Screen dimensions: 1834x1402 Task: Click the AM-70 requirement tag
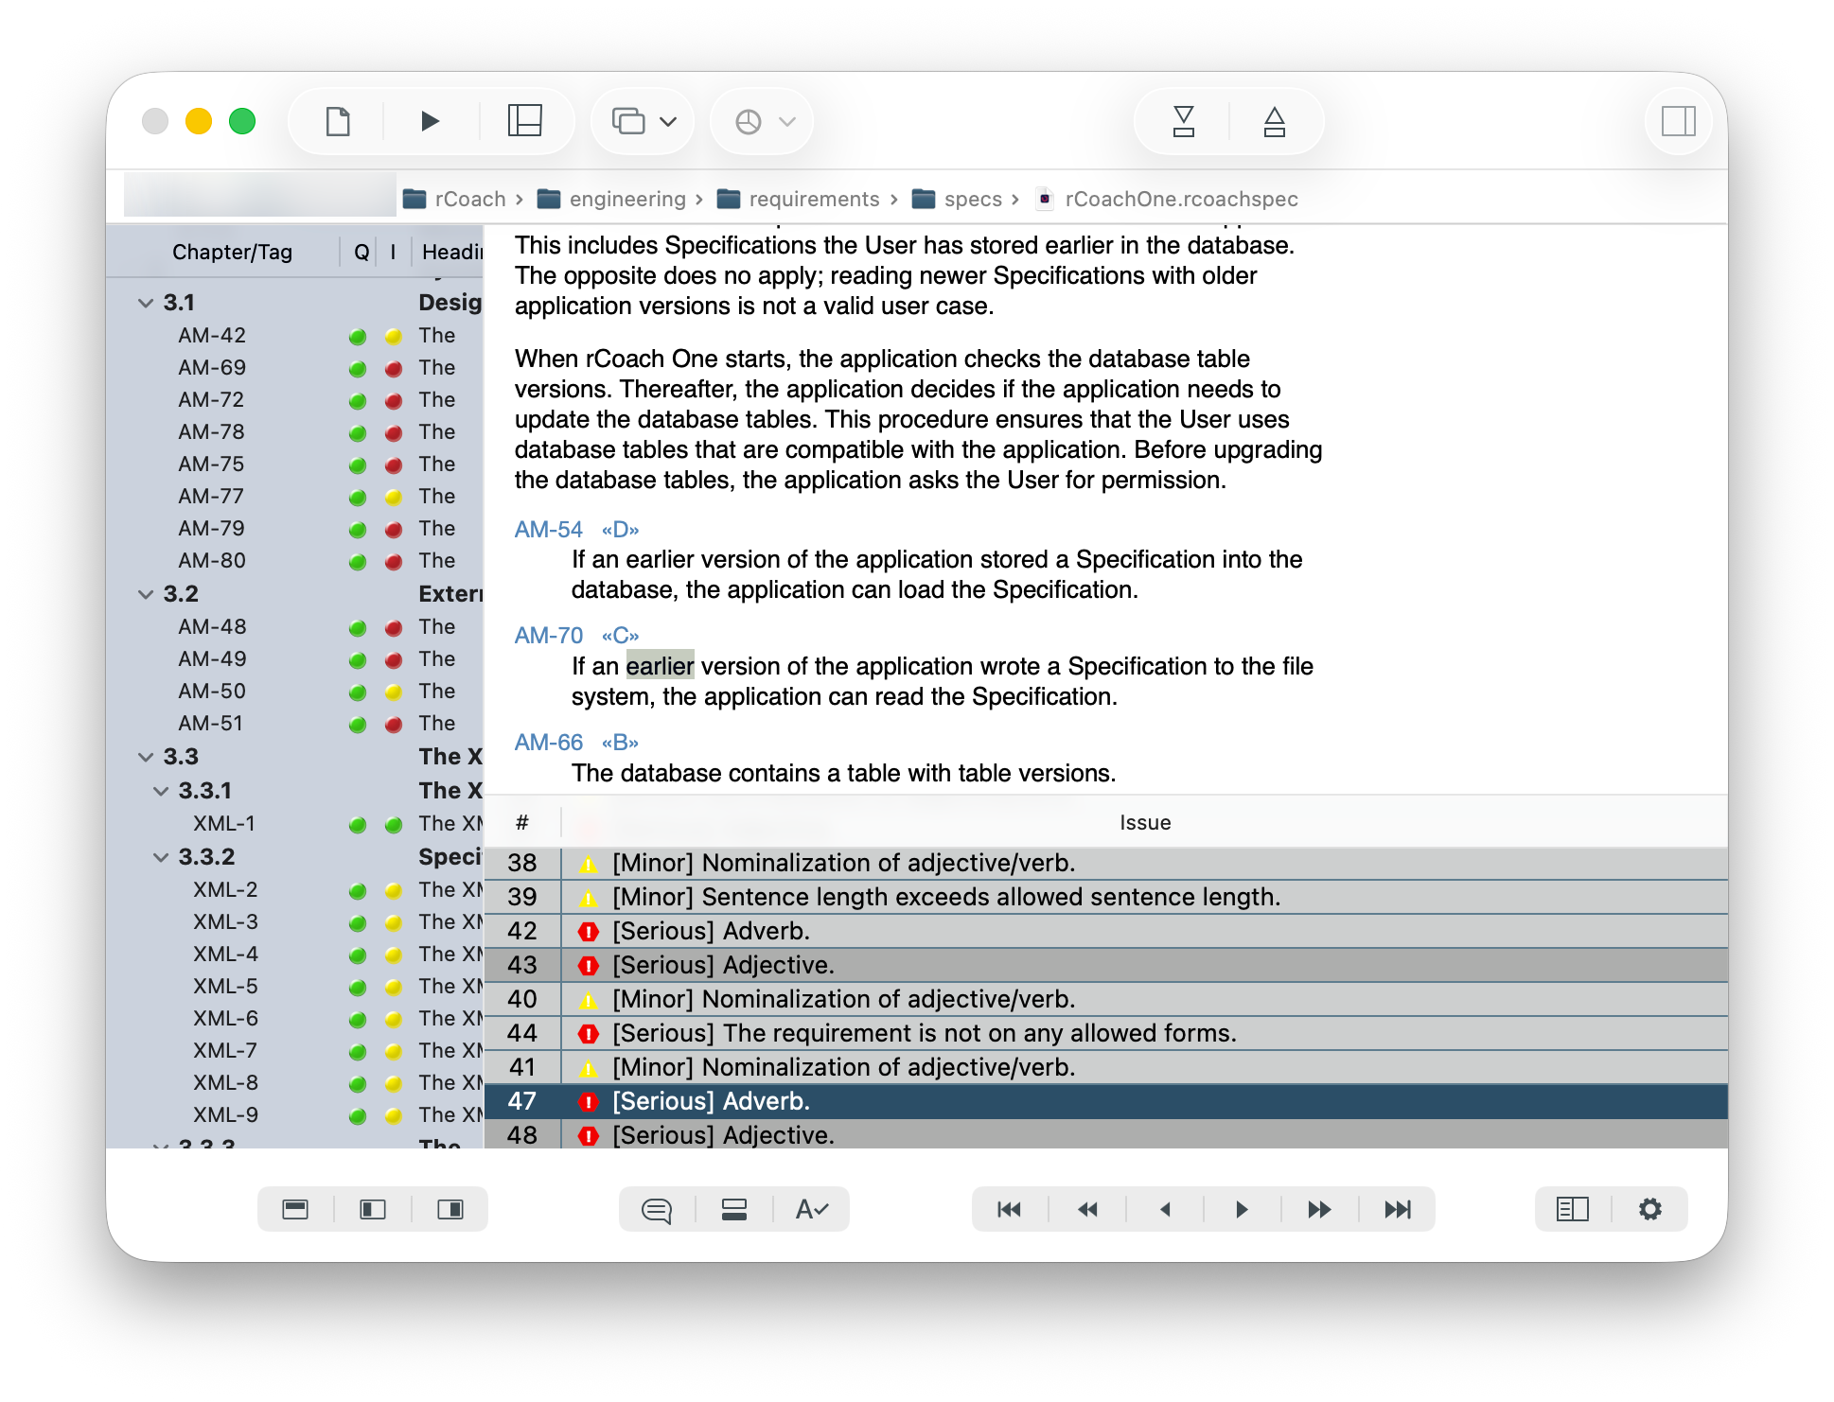click(x=549, y=636)
